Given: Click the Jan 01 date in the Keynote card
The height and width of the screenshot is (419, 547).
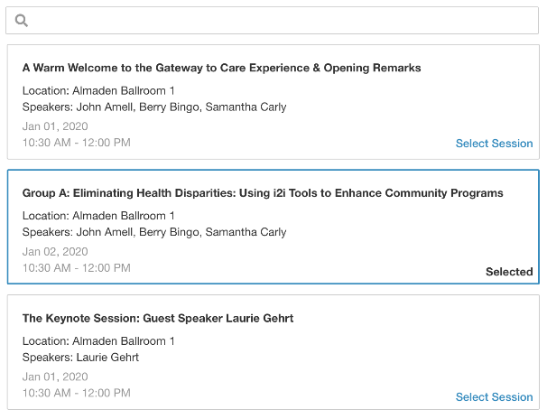Looking at the screenshot, I should [x=55, y=377].
